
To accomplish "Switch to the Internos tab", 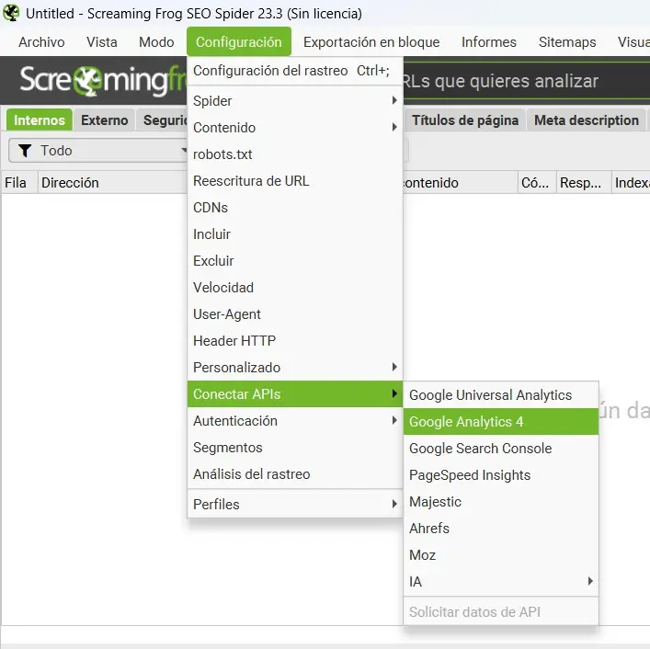I will [40, 120].
